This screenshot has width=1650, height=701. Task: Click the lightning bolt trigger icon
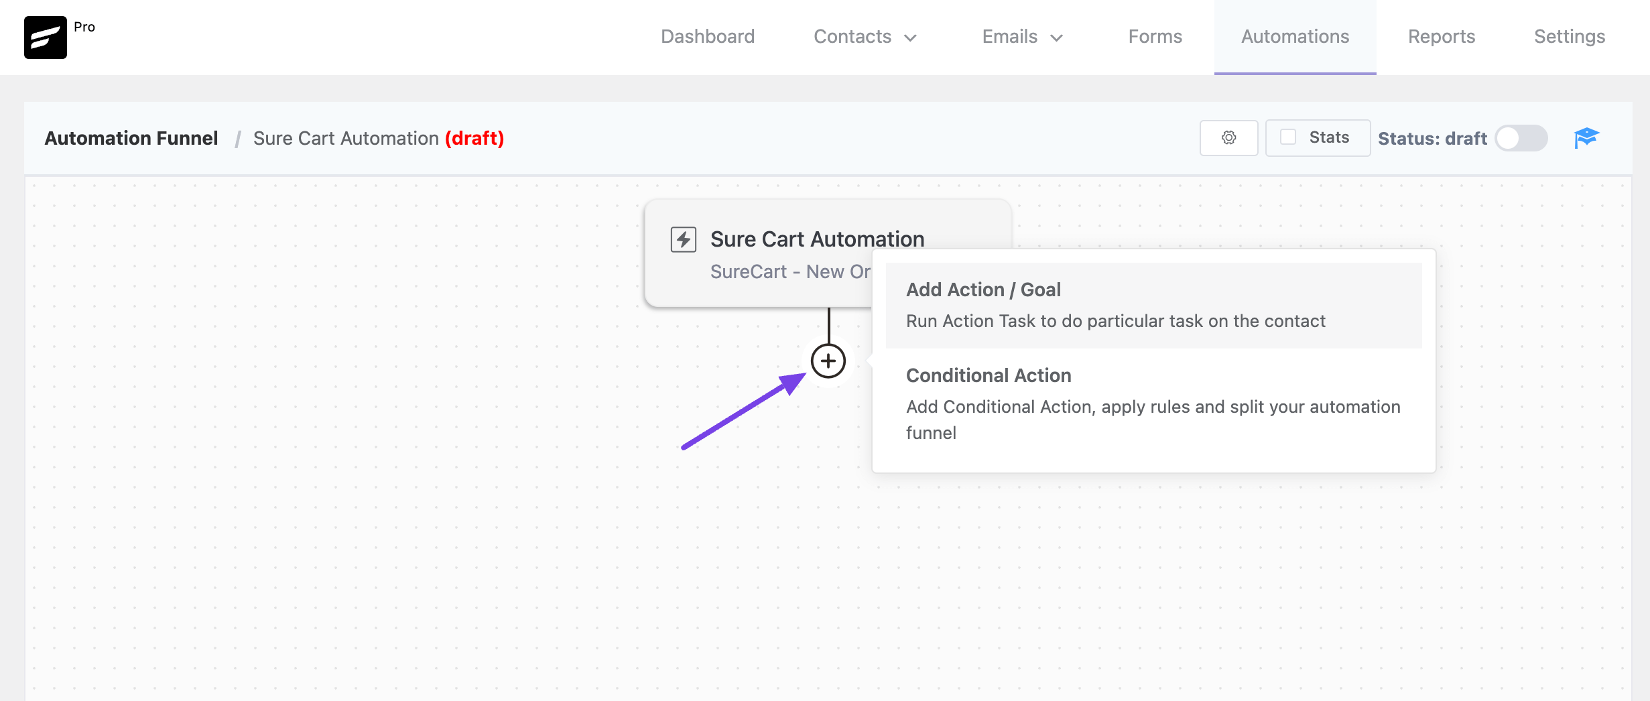684,239
